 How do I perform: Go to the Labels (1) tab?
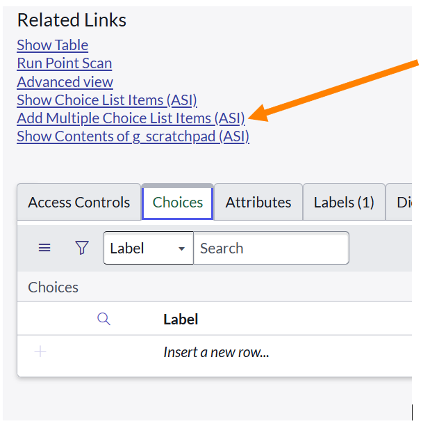pyautogui.click(x=344, y=203)
